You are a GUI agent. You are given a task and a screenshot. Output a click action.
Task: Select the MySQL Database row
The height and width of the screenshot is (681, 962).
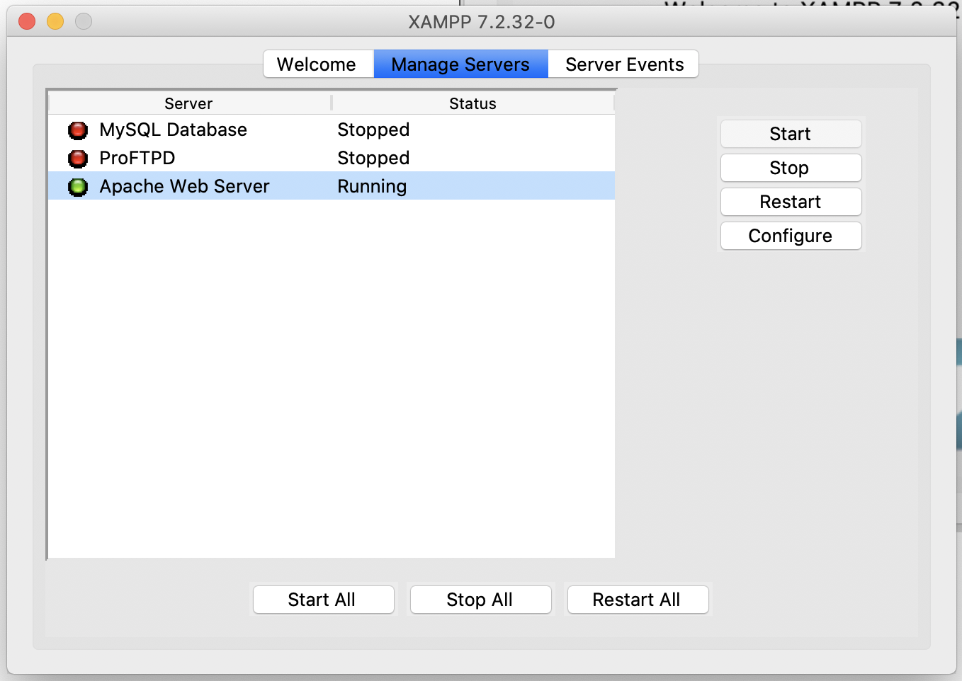[332, 130]
